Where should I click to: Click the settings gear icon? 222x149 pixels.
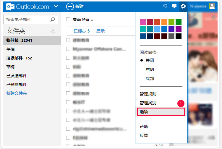[183, 6]
